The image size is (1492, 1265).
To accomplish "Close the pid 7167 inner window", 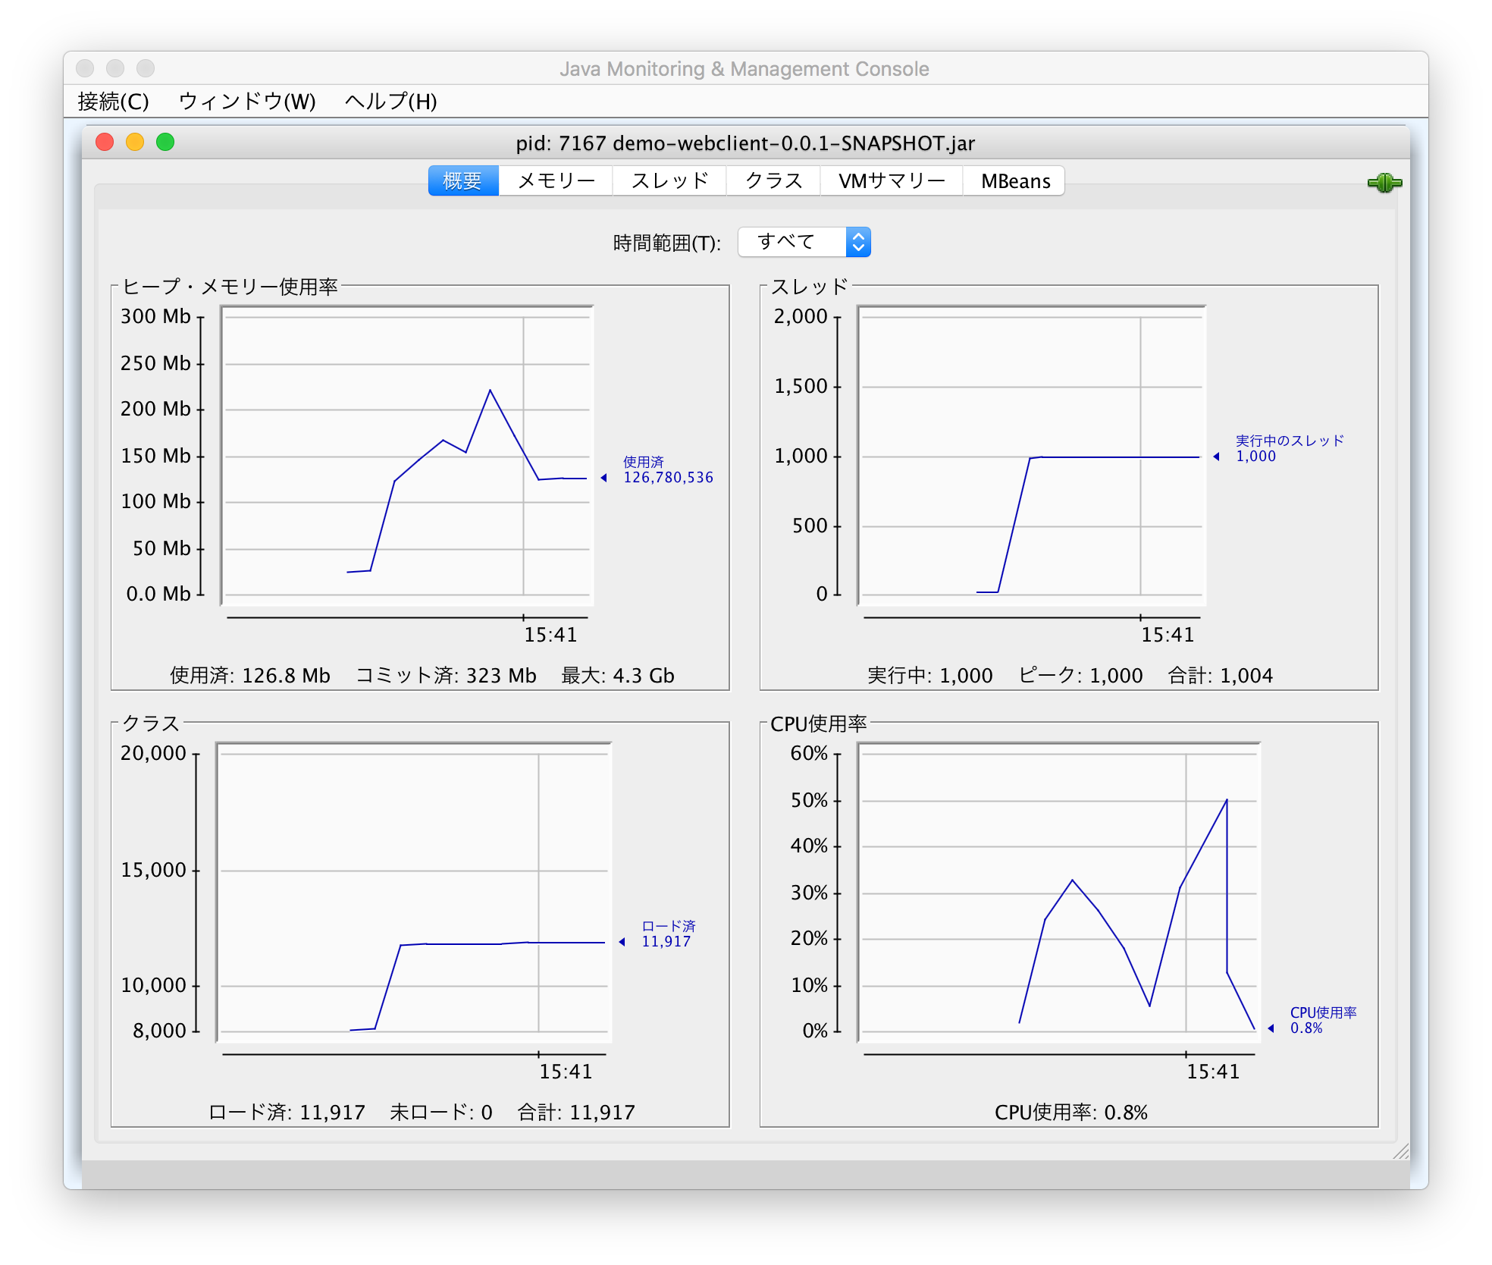I will click(105, 142).
